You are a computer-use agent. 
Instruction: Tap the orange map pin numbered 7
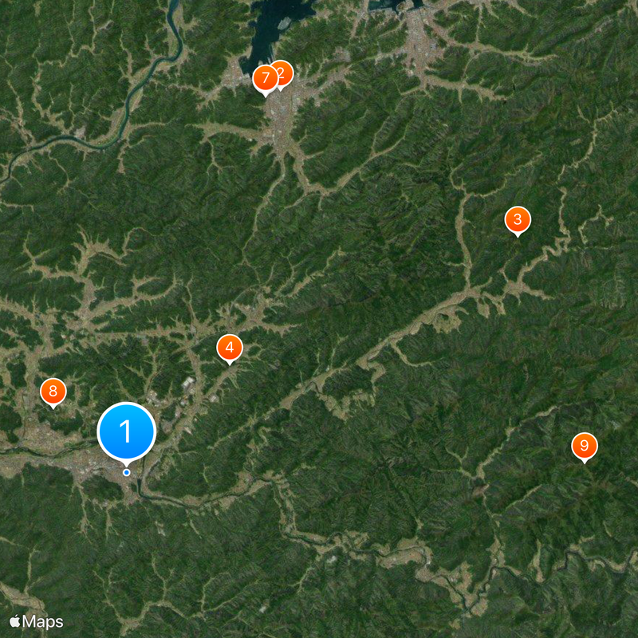pyautogui.click(x=266, y=78)
